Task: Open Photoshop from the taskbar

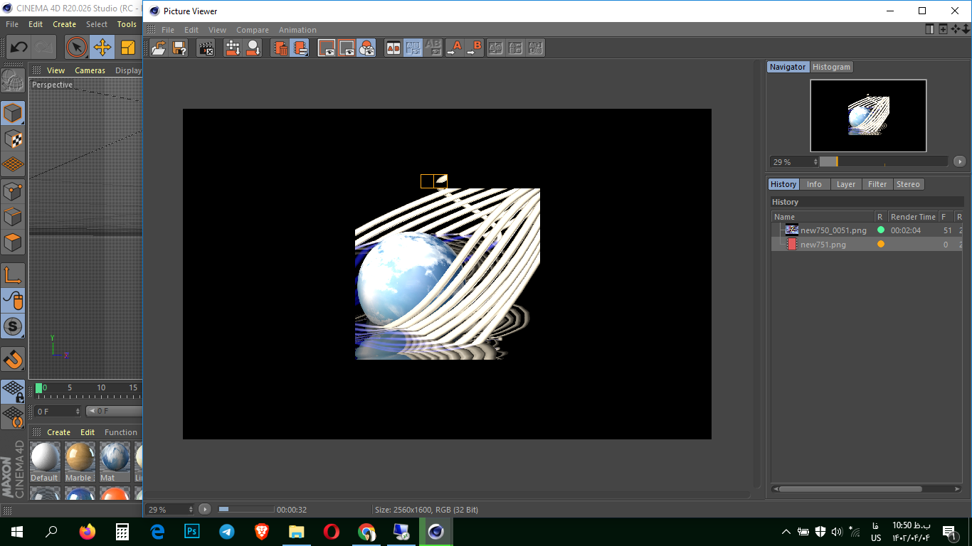Action: pyautogui.click(x=191, y=532)
